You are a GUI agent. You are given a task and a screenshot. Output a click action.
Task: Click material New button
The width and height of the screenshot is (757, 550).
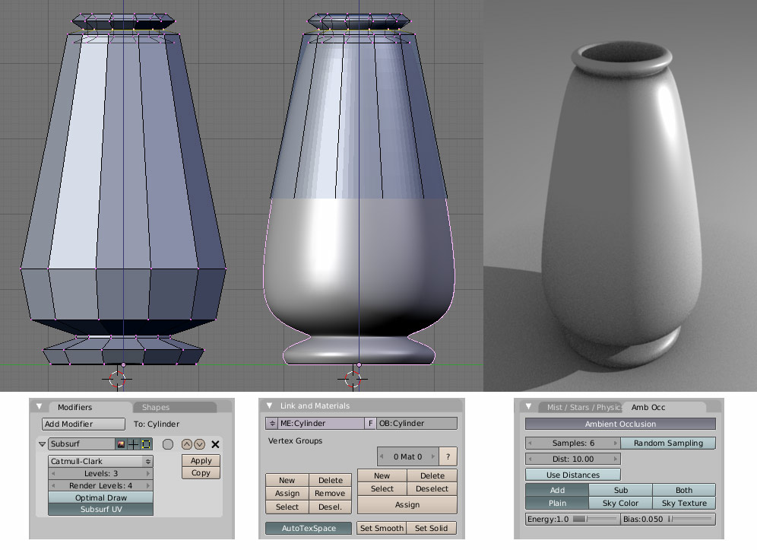(x=382, y=476)
